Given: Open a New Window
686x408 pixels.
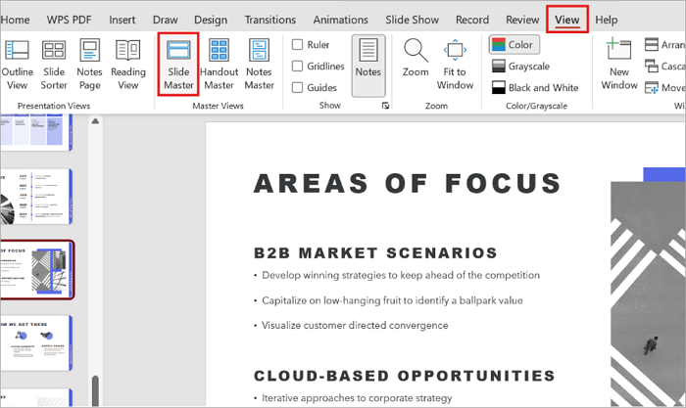Looking at the screenshot, I should point(619,65).
